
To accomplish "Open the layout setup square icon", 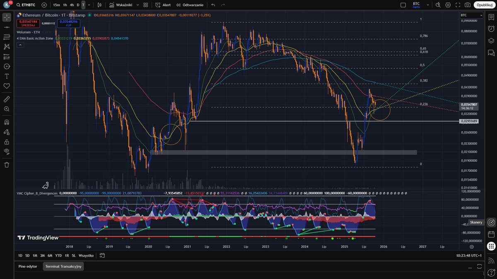I will [403, 5].
